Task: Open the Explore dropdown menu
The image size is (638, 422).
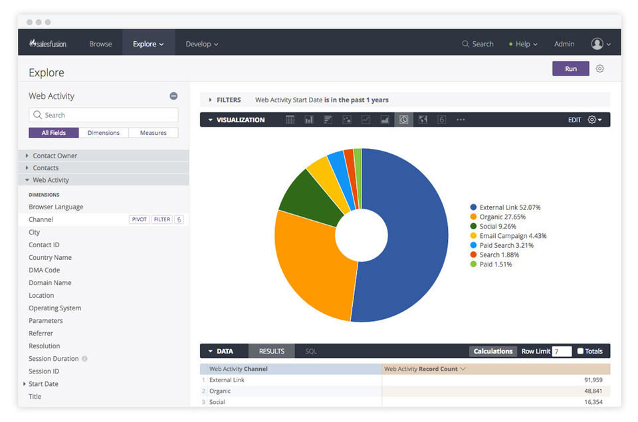Action: [x=148, y=44]
